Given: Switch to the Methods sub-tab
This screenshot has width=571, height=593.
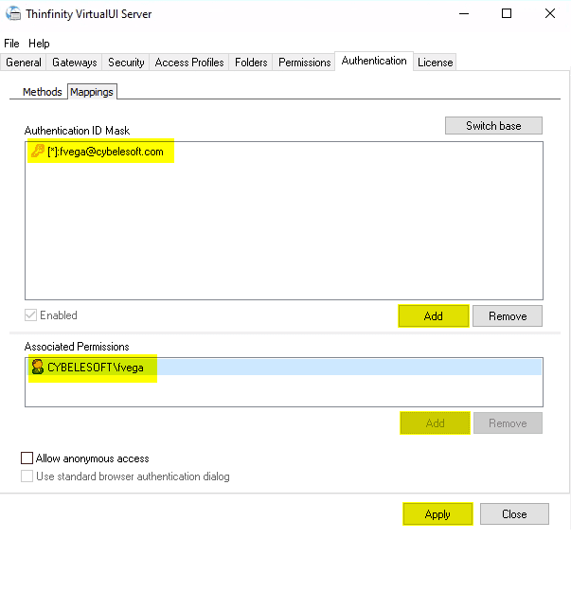Looking at the screenshot, I should pos(42,92).
